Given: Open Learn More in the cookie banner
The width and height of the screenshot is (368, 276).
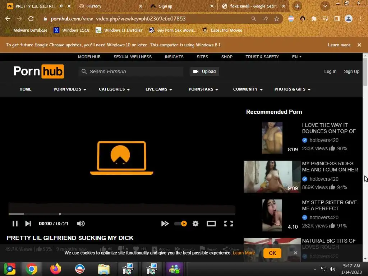Looking at the screenshot, I should (244, 253).
